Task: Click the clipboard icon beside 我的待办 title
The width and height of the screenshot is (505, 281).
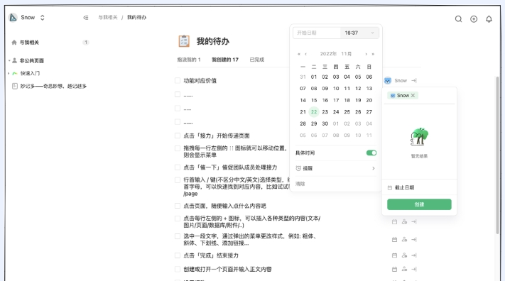Action: (184, 41)
